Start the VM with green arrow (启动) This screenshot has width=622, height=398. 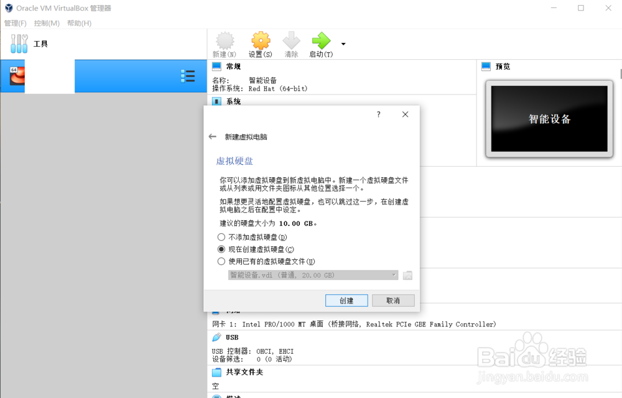tap(321, 40)
